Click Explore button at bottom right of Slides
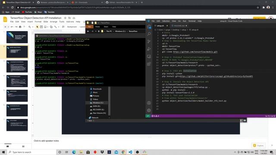 pyautogui.click(x=259, y=146)
